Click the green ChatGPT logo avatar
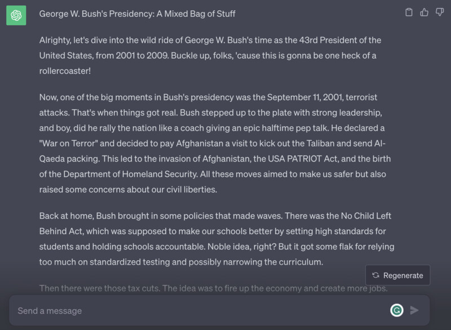The image size is (451, 330). [x=16, y=15]
